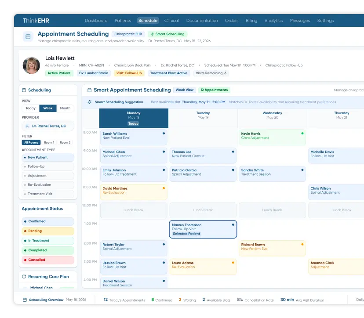The height and width of the screenshot is (318, 364).
Task: Click the Chiropractic EHR tag
Action: [128, 34]
